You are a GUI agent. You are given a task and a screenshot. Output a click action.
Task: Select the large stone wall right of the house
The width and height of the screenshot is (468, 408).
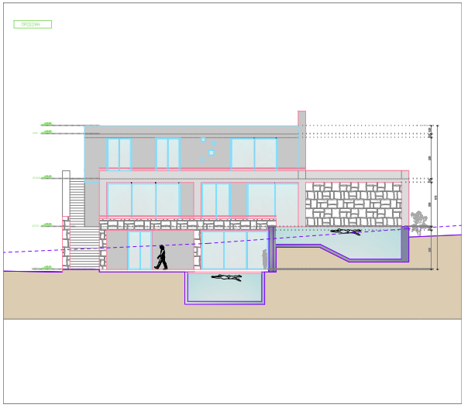353,204
